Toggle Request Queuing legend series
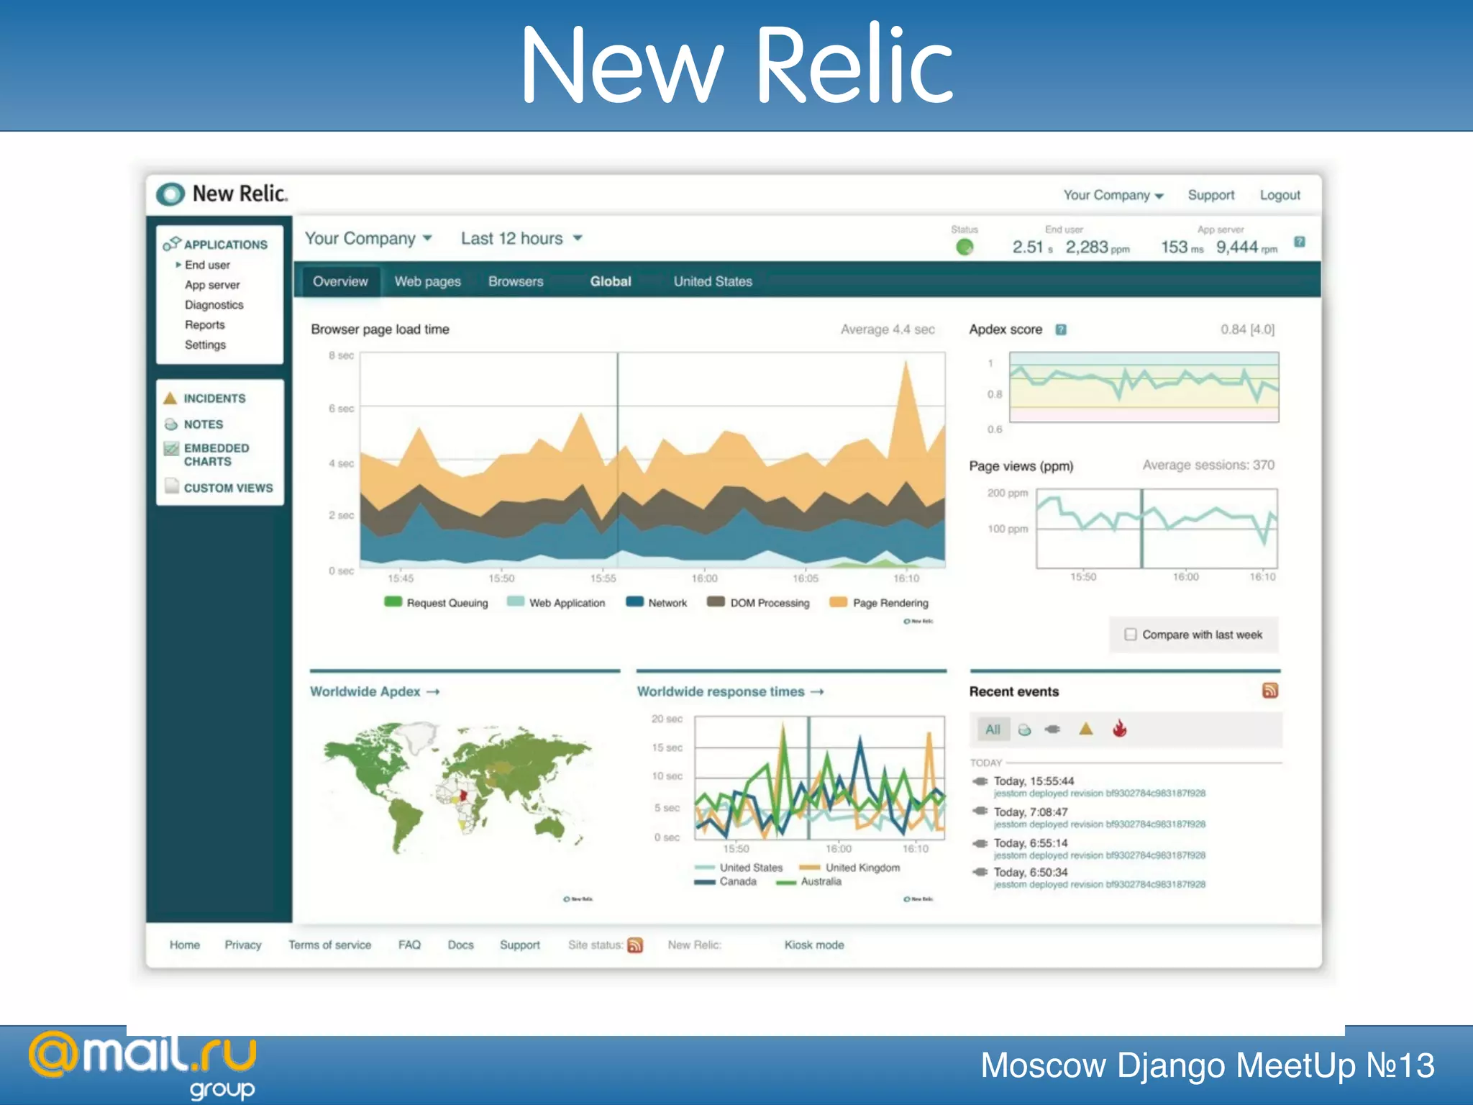The height and width of the screenshot is (1105, 1473). click(x=436, y=603)
